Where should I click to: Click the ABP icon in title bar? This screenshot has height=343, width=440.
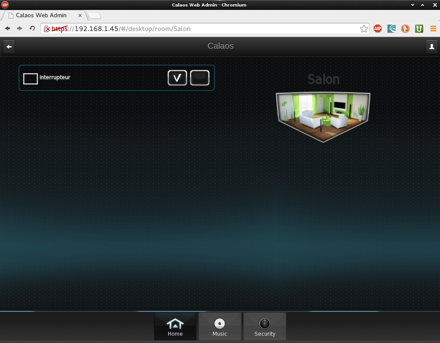click(5, 5)
